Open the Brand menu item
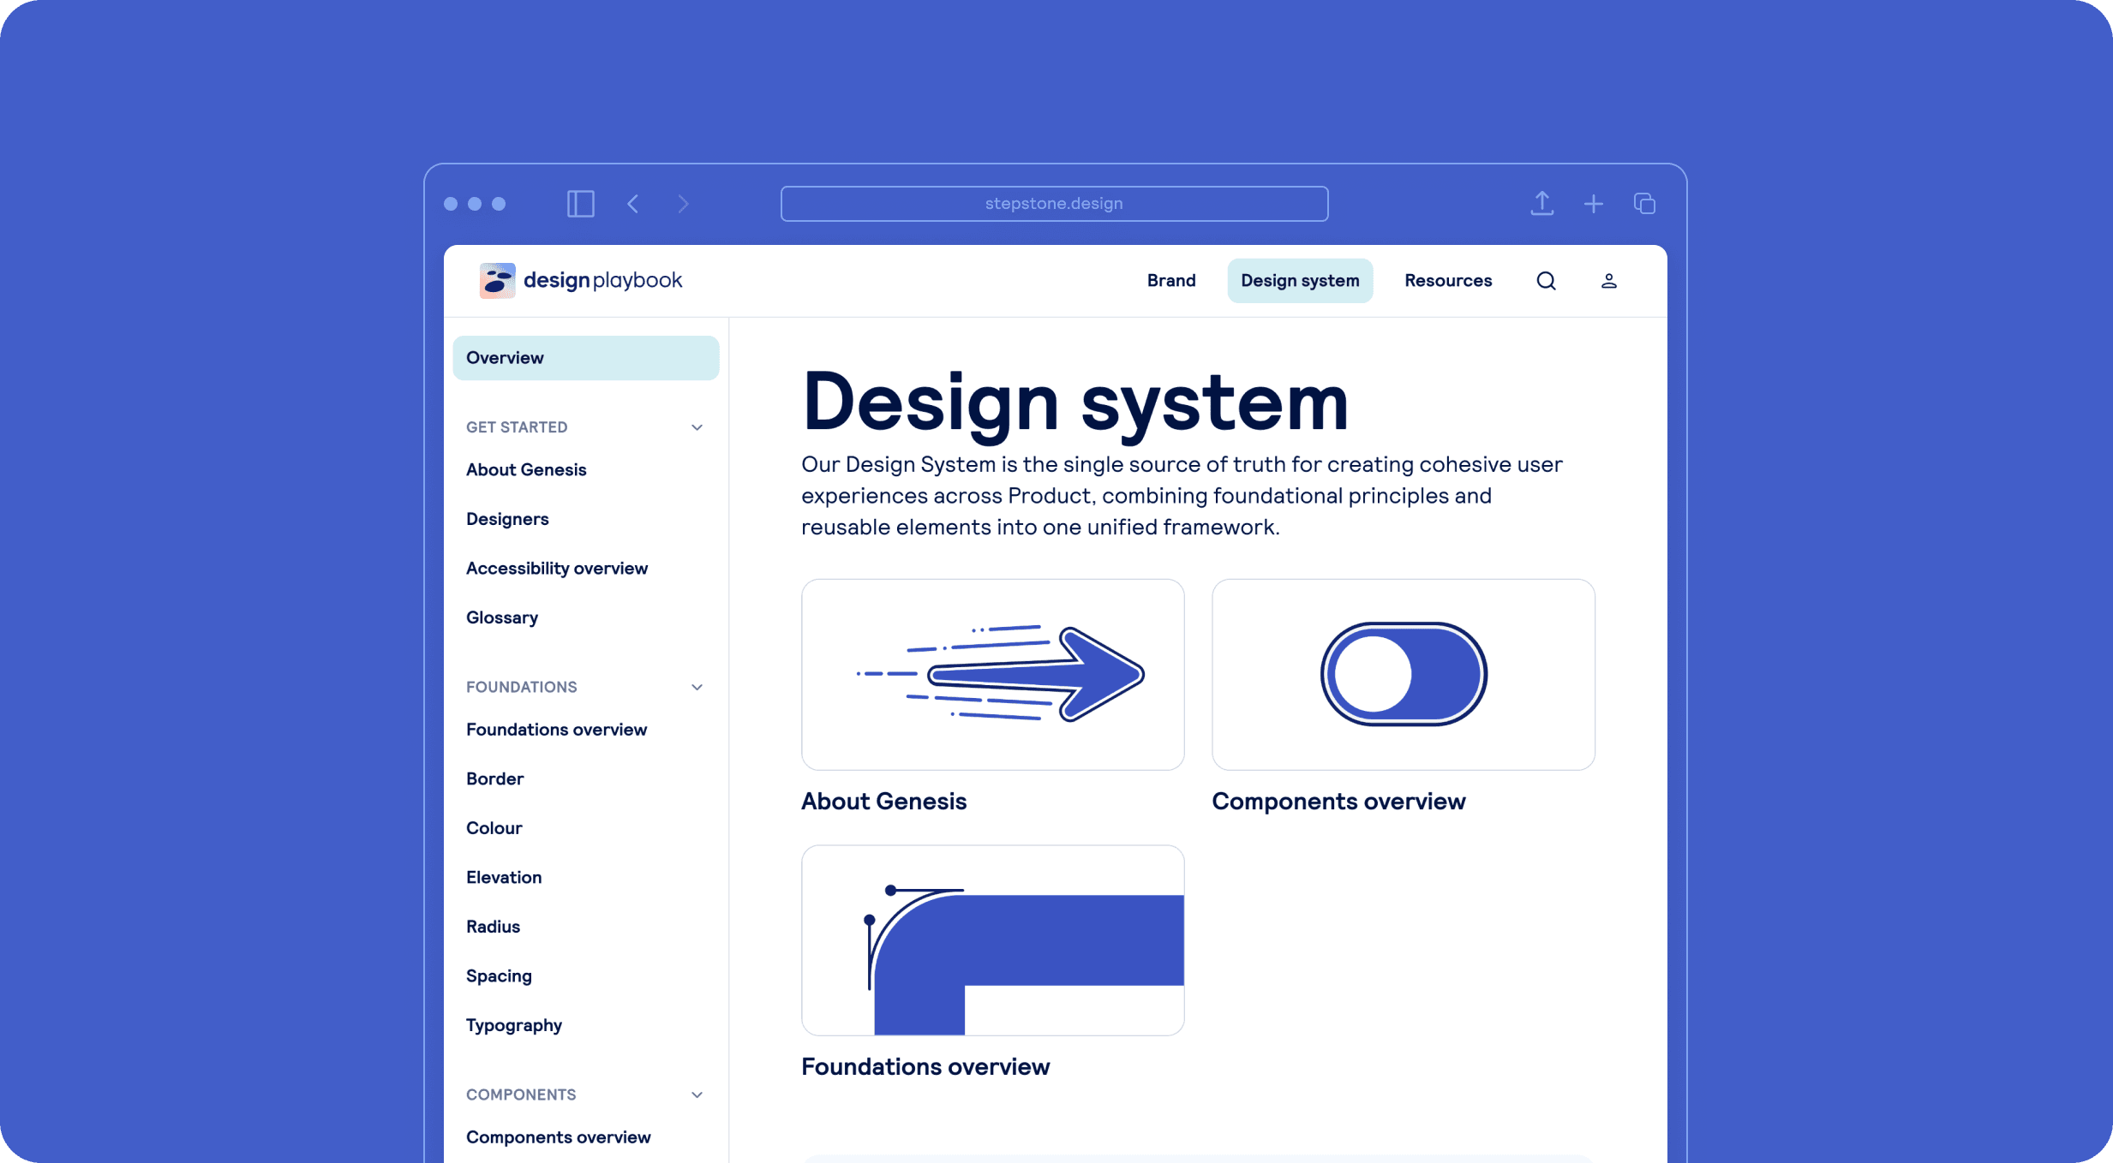Viewport: 2113px width, 1163px height. coord(1170,281)
